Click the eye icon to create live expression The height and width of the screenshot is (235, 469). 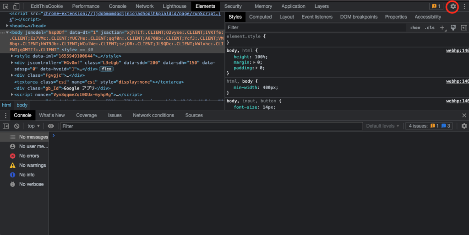(51, 126)
